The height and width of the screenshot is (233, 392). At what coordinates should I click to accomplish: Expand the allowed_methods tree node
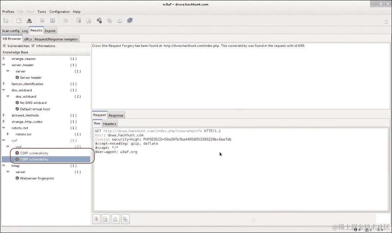pos(4,115)
